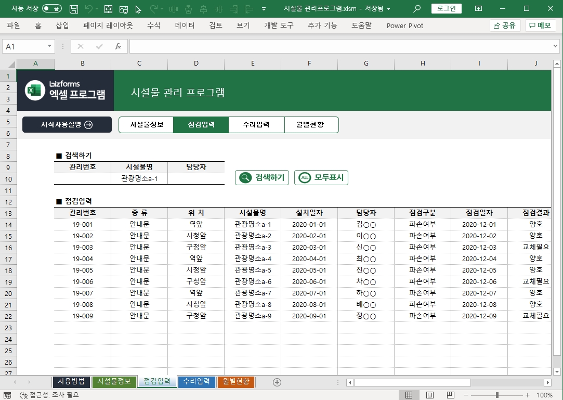The height and width of the screenshot is (400, 563).
Task: Click the Select Objects arrow cursor icon
Action: tap(138, 9)
